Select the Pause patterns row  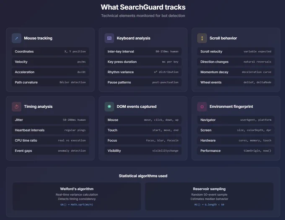click(143, 82)
